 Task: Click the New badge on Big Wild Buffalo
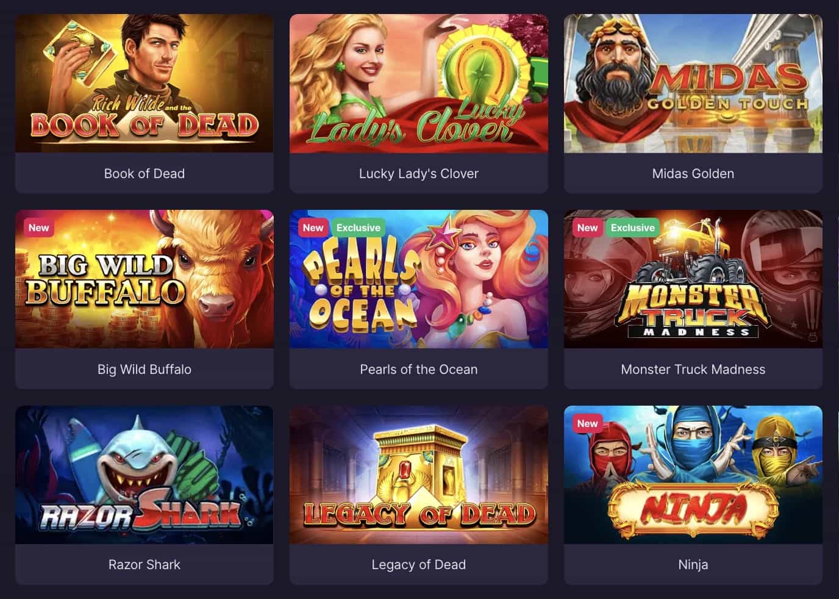click(x=38, y=228)
